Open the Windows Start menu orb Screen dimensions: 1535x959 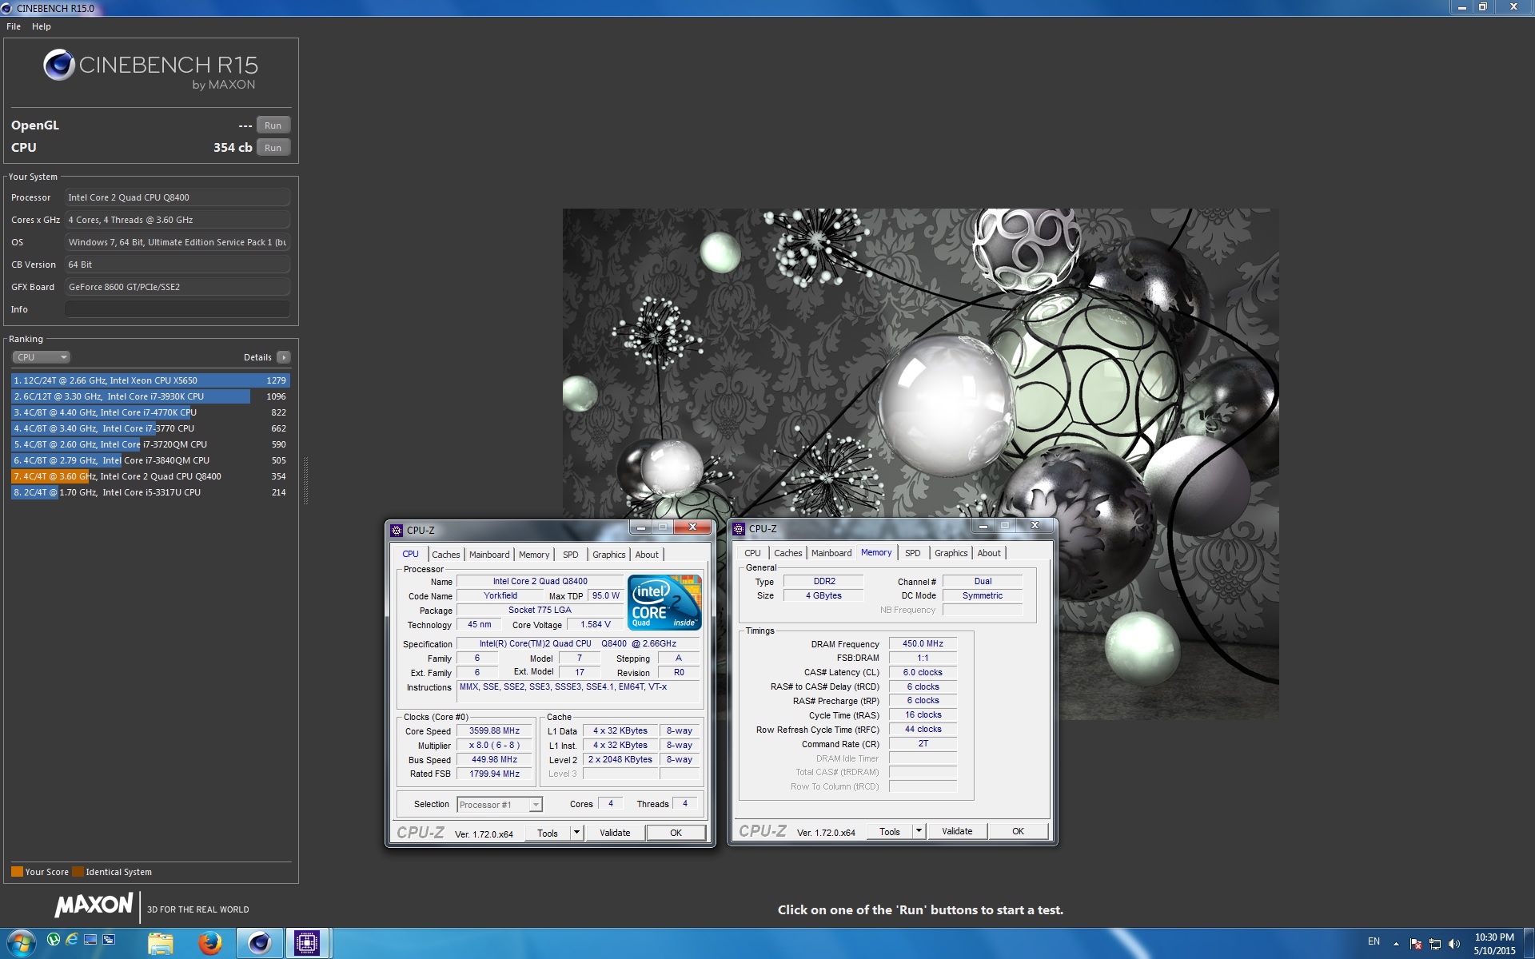pos(20,943)
